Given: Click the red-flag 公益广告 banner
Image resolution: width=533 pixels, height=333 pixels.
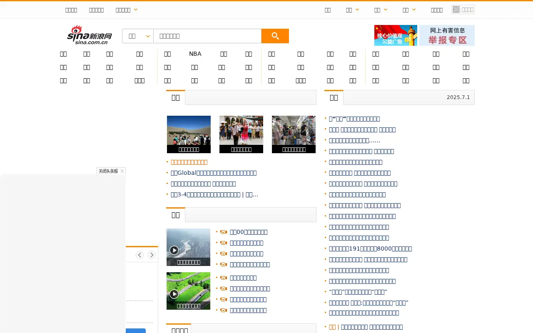Looking at the screenshot, I should click(396, 35).
